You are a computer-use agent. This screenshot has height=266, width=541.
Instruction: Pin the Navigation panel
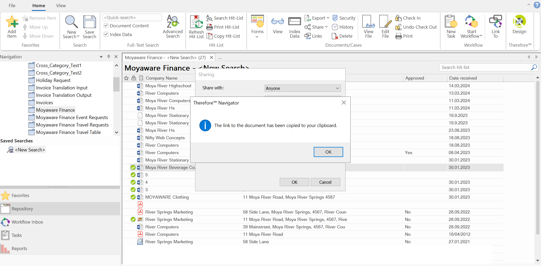108,56
